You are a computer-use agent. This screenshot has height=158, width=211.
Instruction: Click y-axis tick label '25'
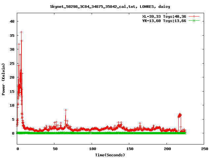point(12,64)
